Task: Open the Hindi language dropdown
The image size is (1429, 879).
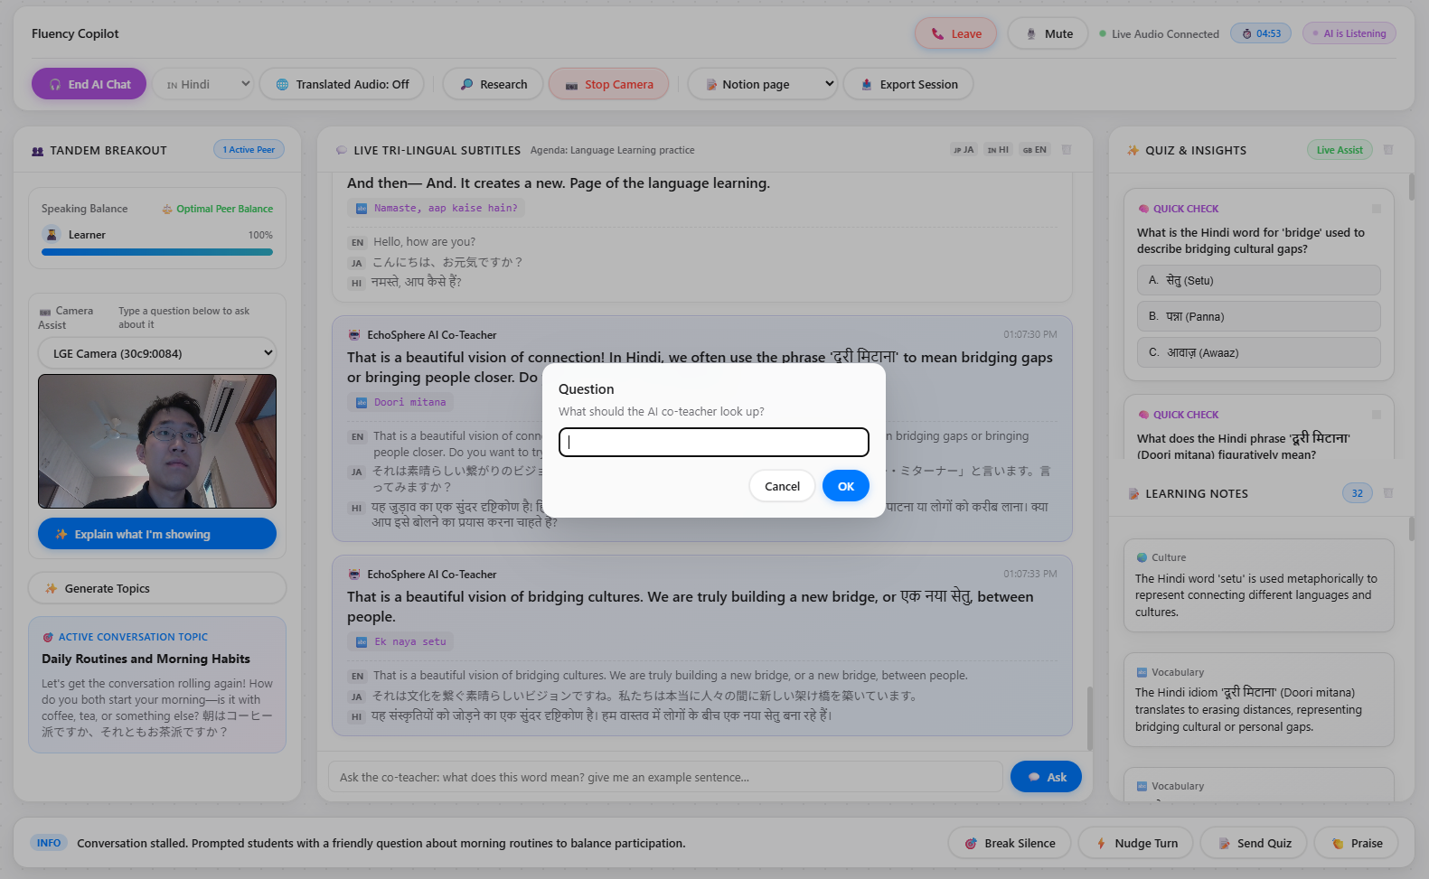Action: click(x=203, y=84)
